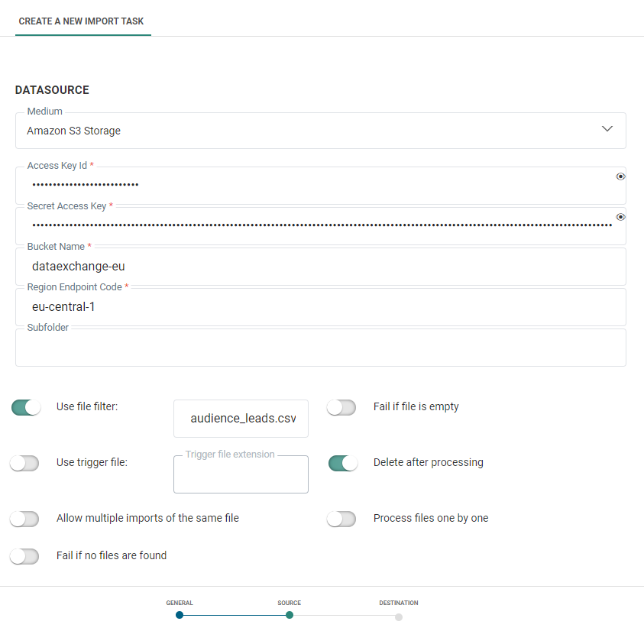This screenshot has width=644, height=631.
Task: Disable the Use file filter toggle
Action: (26, 407)
